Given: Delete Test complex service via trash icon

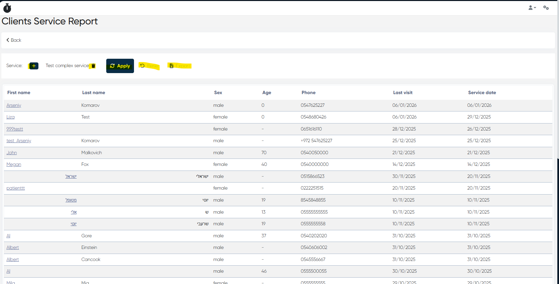Looking at the screenshot, I should coord(93,66).
